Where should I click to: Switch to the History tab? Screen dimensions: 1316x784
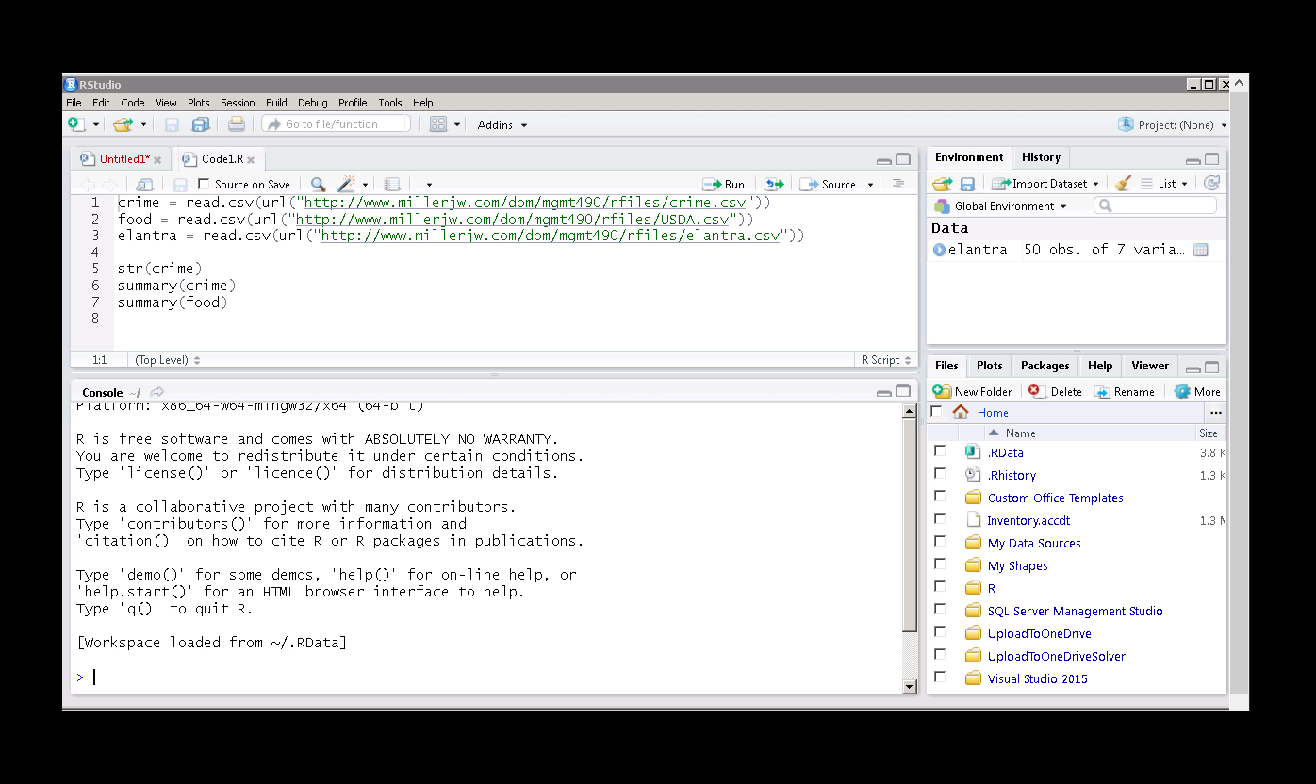click(x=1041, y=157)
